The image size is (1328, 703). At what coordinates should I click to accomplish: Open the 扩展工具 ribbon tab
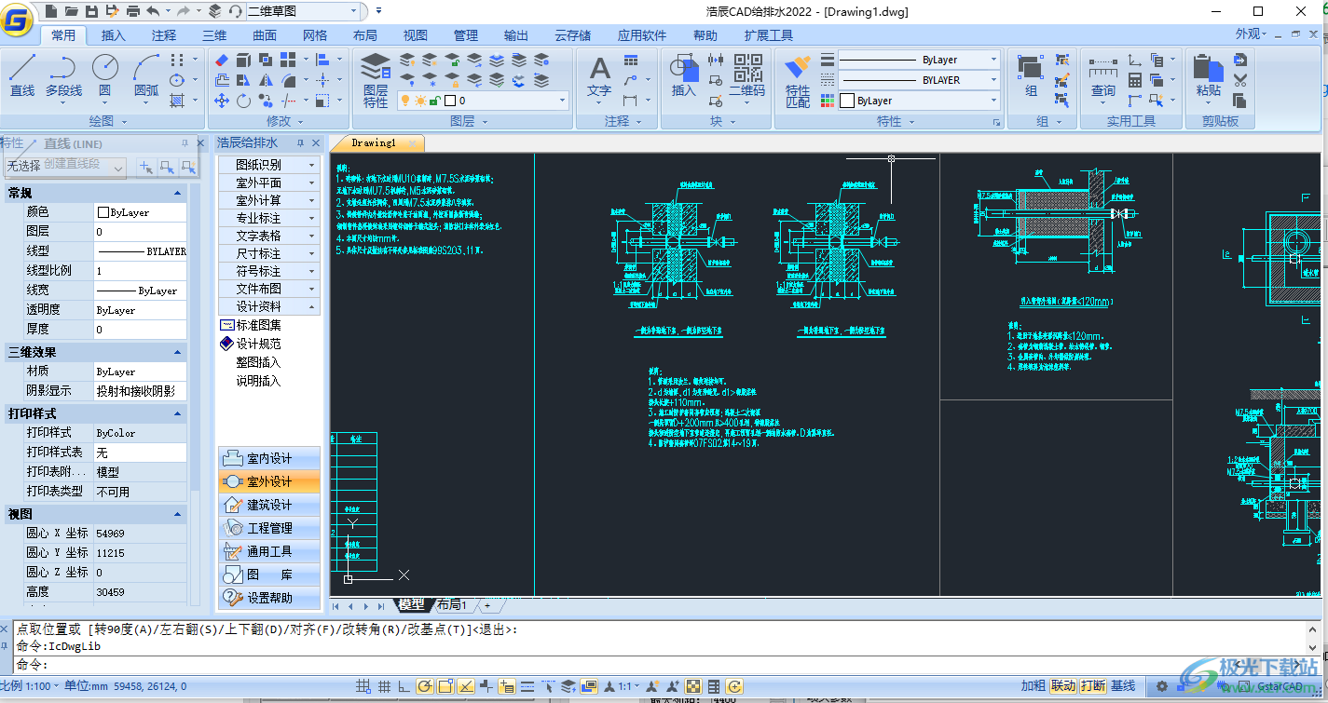(x=769, y=35)
